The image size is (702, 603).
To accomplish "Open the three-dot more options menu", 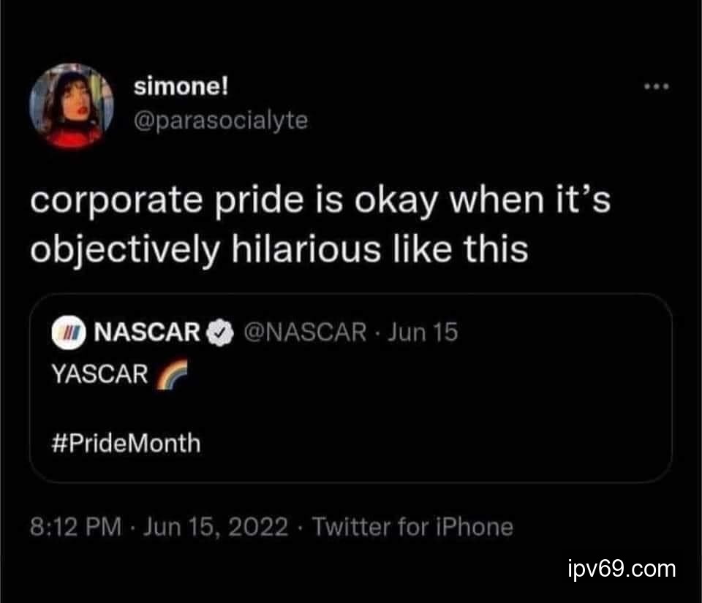I will click(657, 88).
